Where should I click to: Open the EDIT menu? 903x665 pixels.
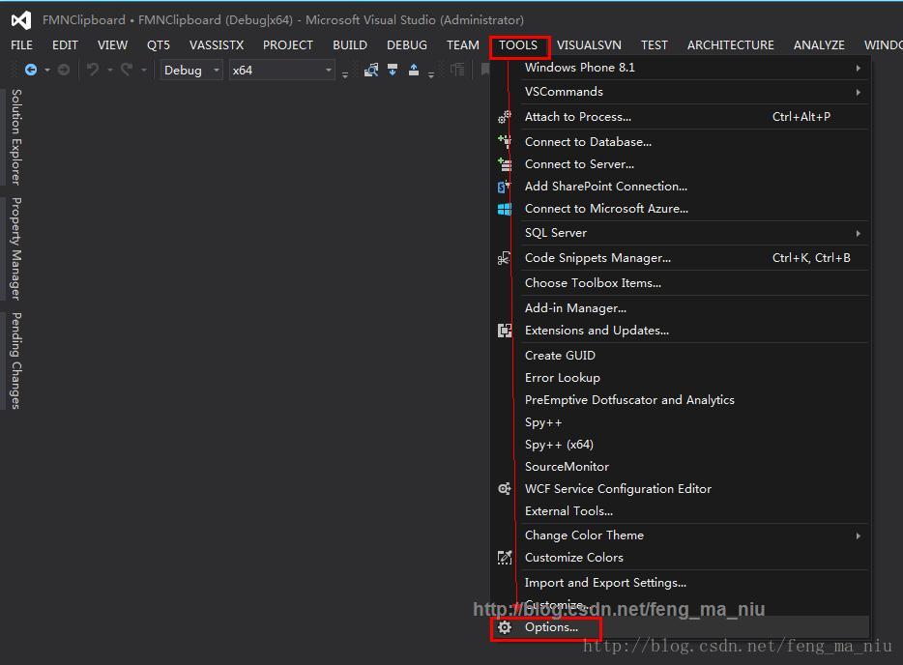click(x=65, y=44)
